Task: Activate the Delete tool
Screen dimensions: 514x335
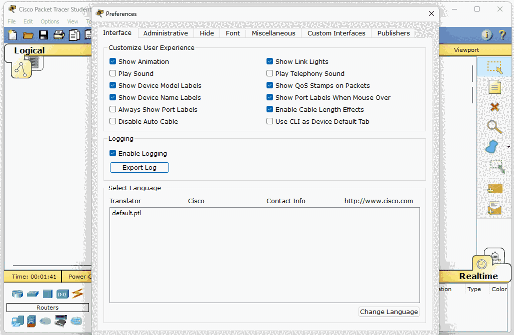Action: [494, 107]
